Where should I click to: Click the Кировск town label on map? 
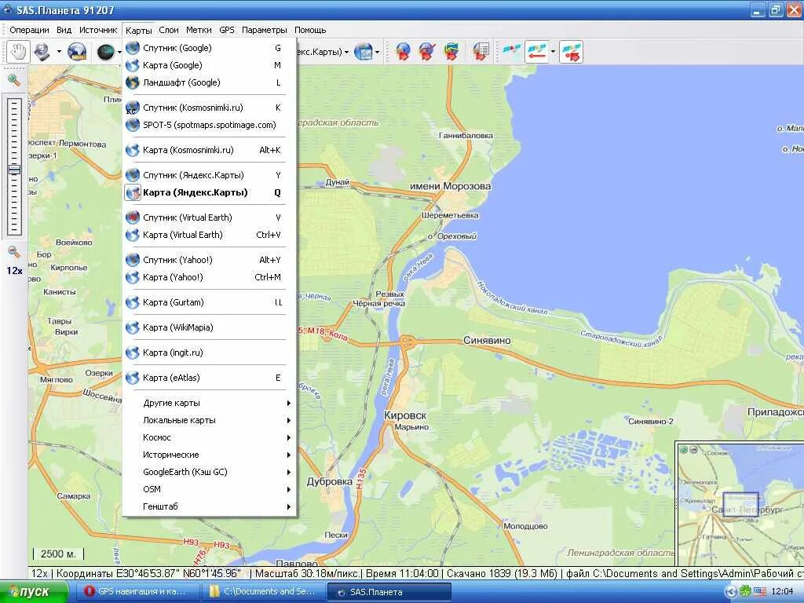coord(405,415)
